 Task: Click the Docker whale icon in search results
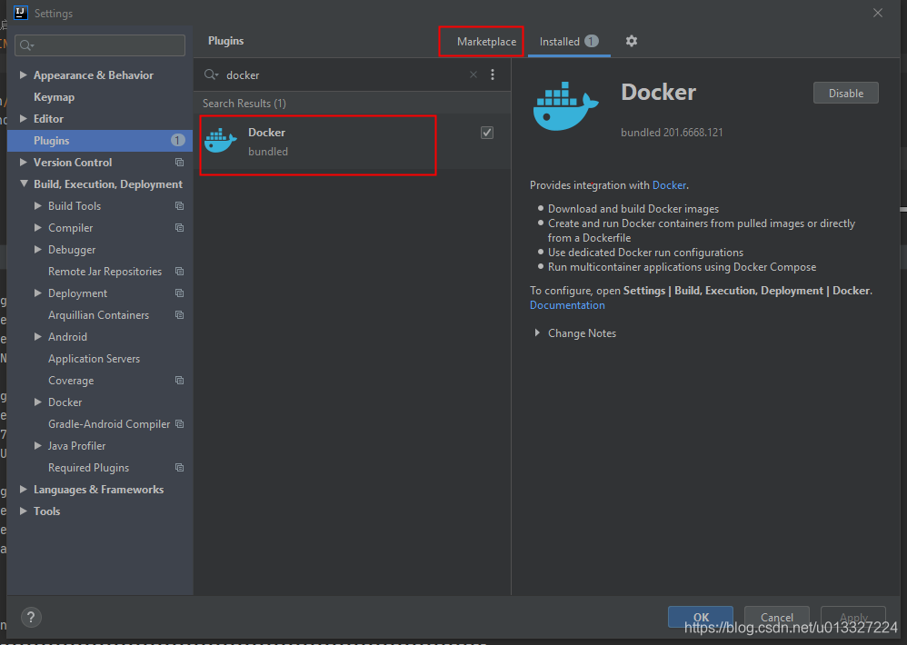pyautogui.click(x=221, y=140)
